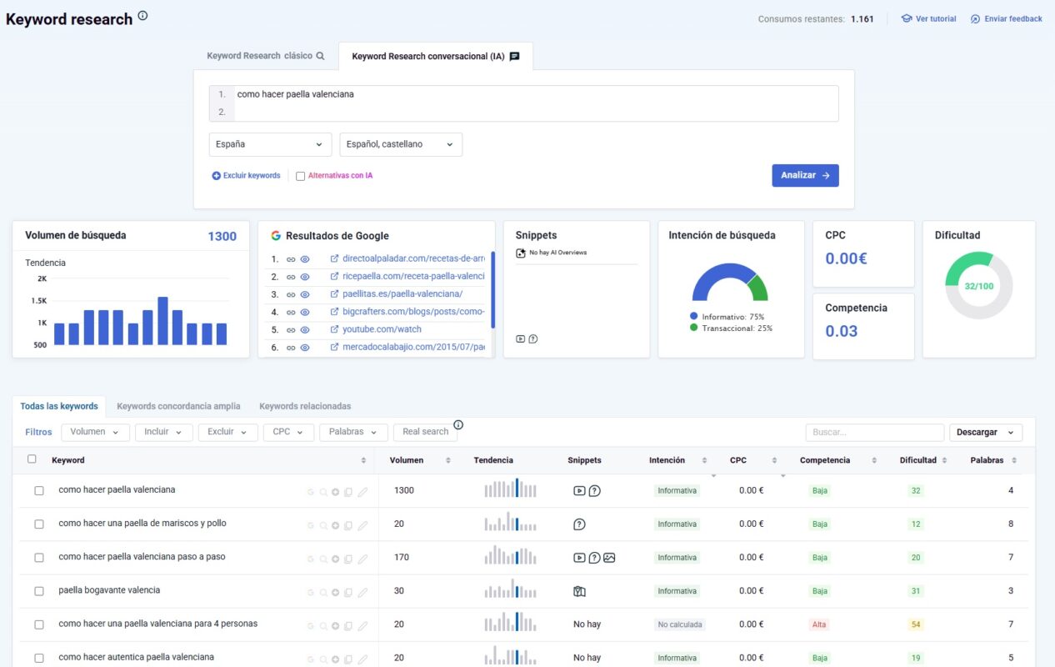
Task: Click the info icon next to Real search
Action: (x=458, y=424)
